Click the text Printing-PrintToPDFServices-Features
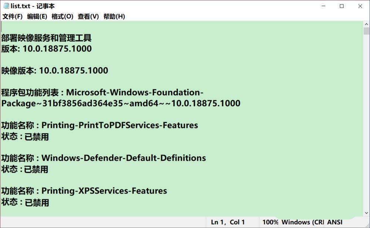The height and width of the screenshot is (228, 370). [120, 125]
